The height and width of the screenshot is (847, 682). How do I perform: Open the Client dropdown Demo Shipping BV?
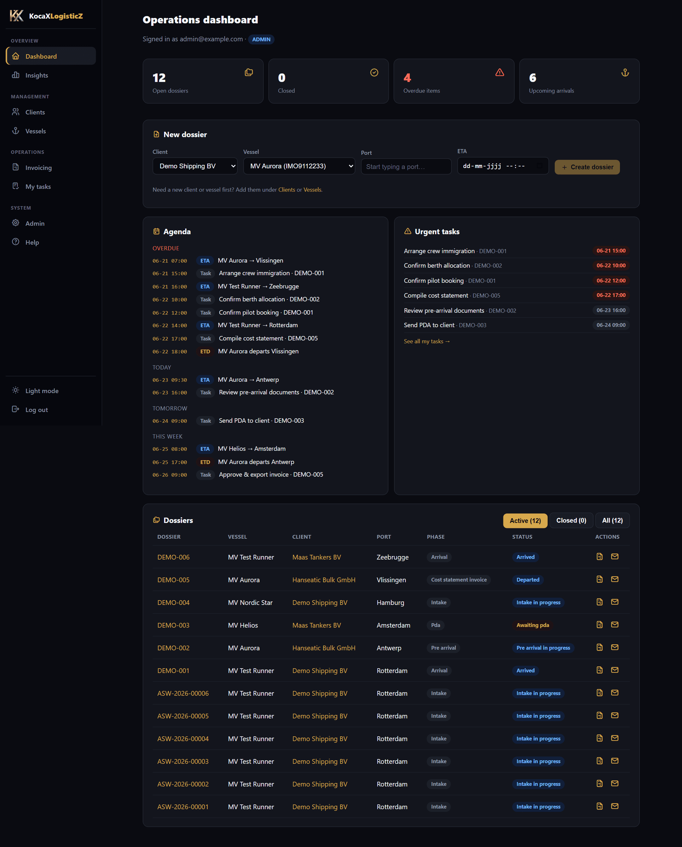point(195,166)
